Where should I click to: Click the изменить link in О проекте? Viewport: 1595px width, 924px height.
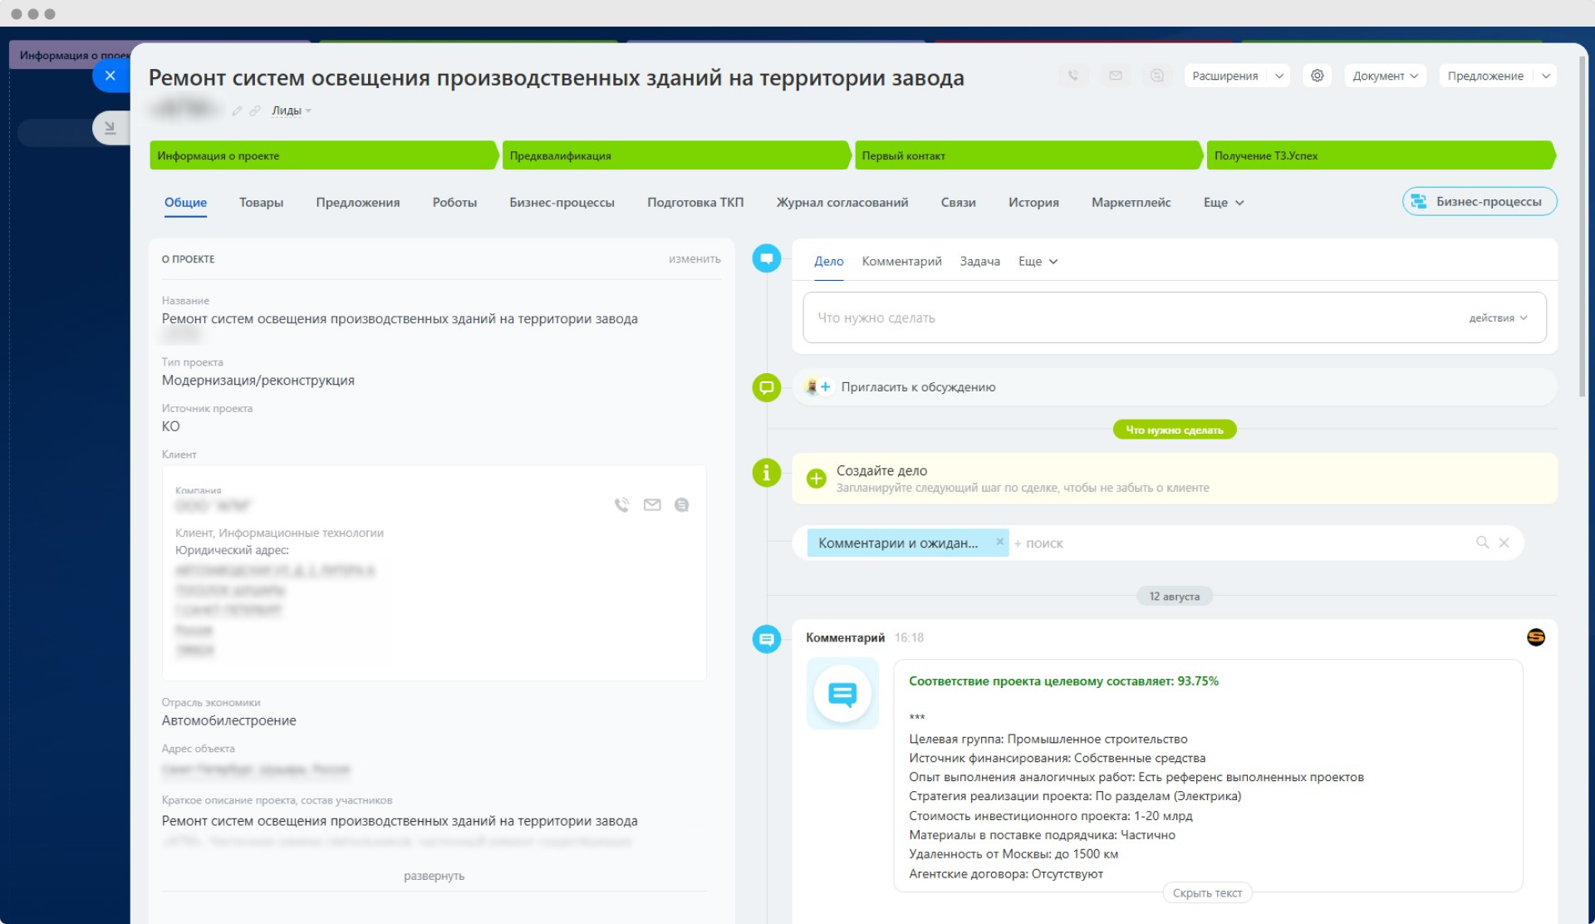694,259
